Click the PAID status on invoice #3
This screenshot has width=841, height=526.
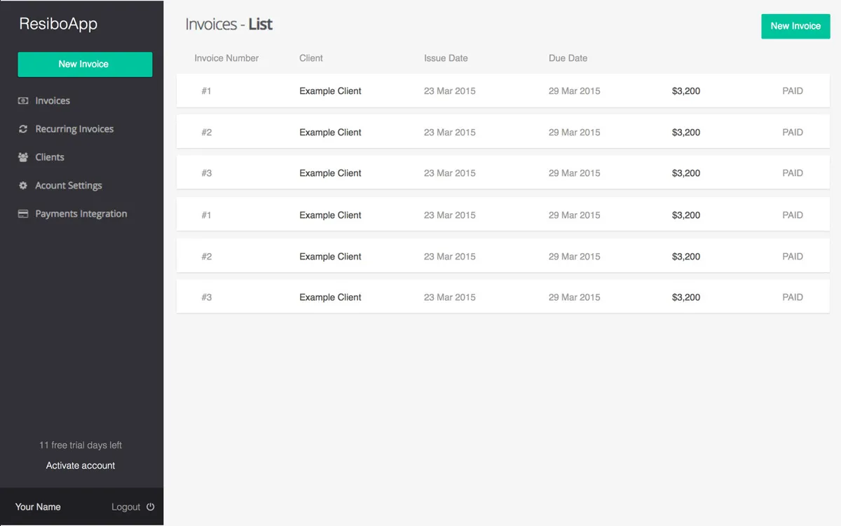793,173
